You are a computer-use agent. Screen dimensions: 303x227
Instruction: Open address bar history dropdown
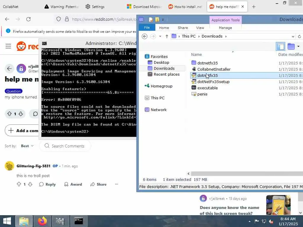293,36
